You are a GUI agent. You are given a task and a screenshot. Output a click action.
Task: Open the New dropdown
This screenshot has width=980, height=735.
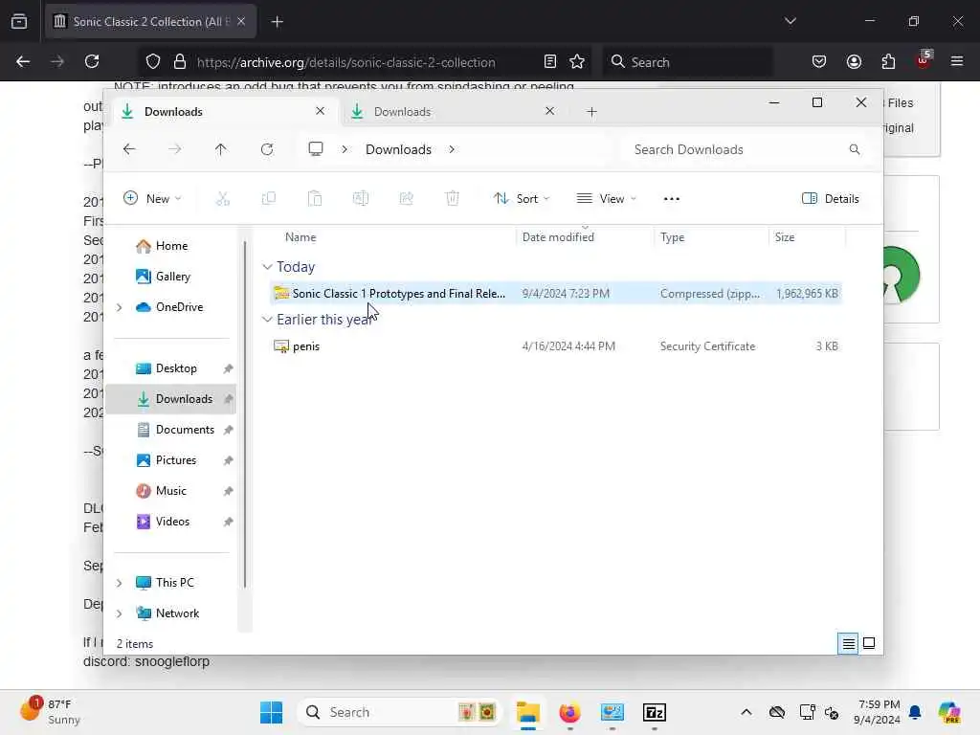coord(152,199)
